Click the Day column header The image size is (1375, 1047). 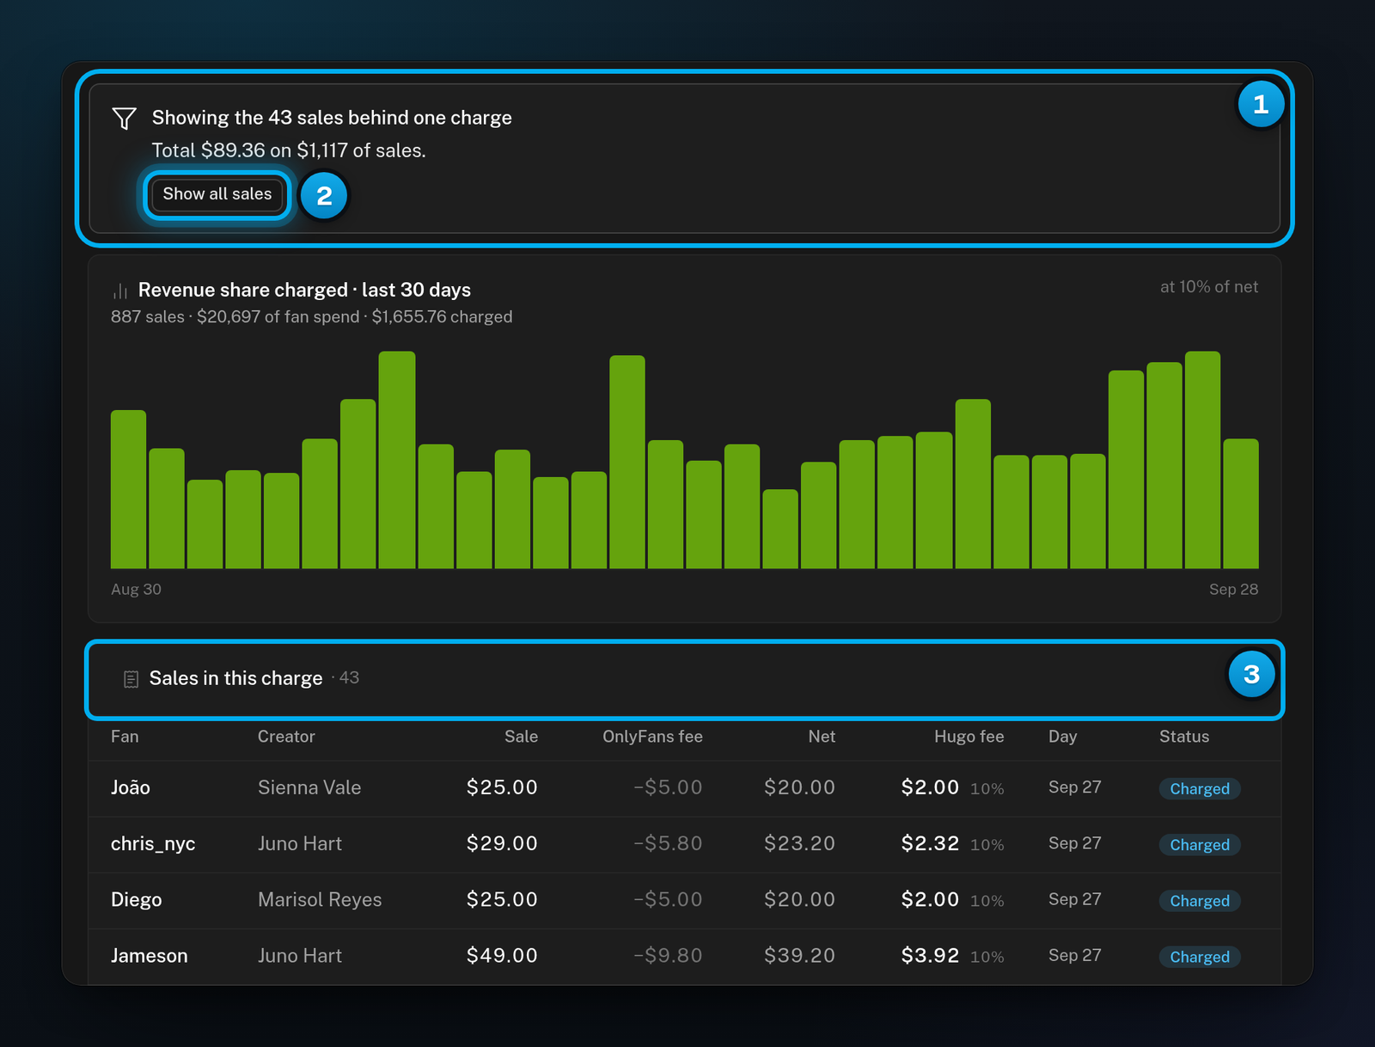1062,737
